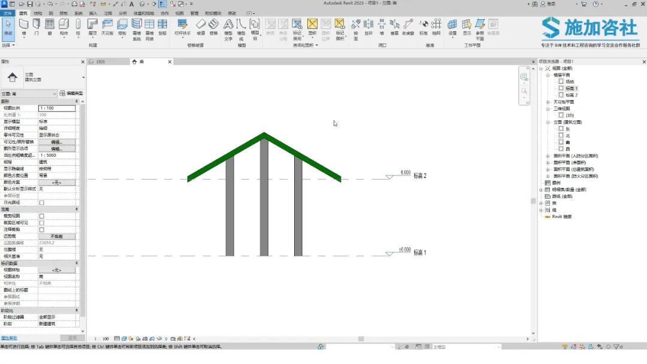Select the Grid (轴网) tool
The width and height of the screenshot is (647, 364).
(x=436, y=27)
